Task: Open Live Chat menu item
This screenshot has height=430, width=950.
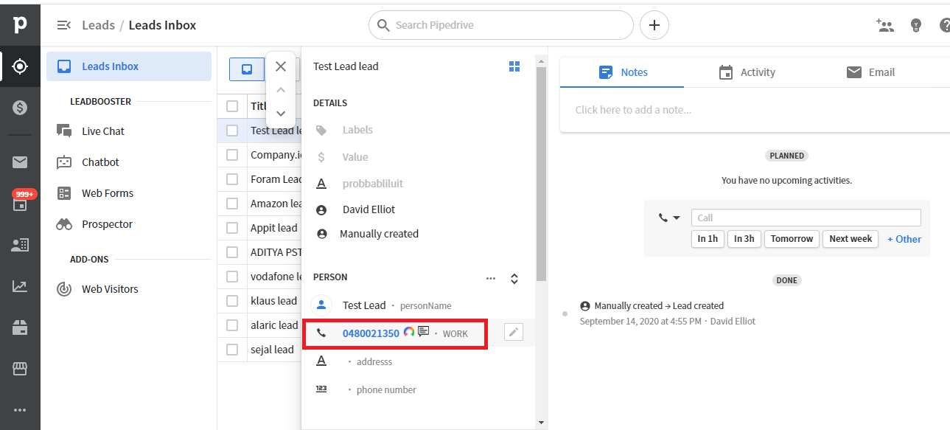Action: (x=102, y=131)
